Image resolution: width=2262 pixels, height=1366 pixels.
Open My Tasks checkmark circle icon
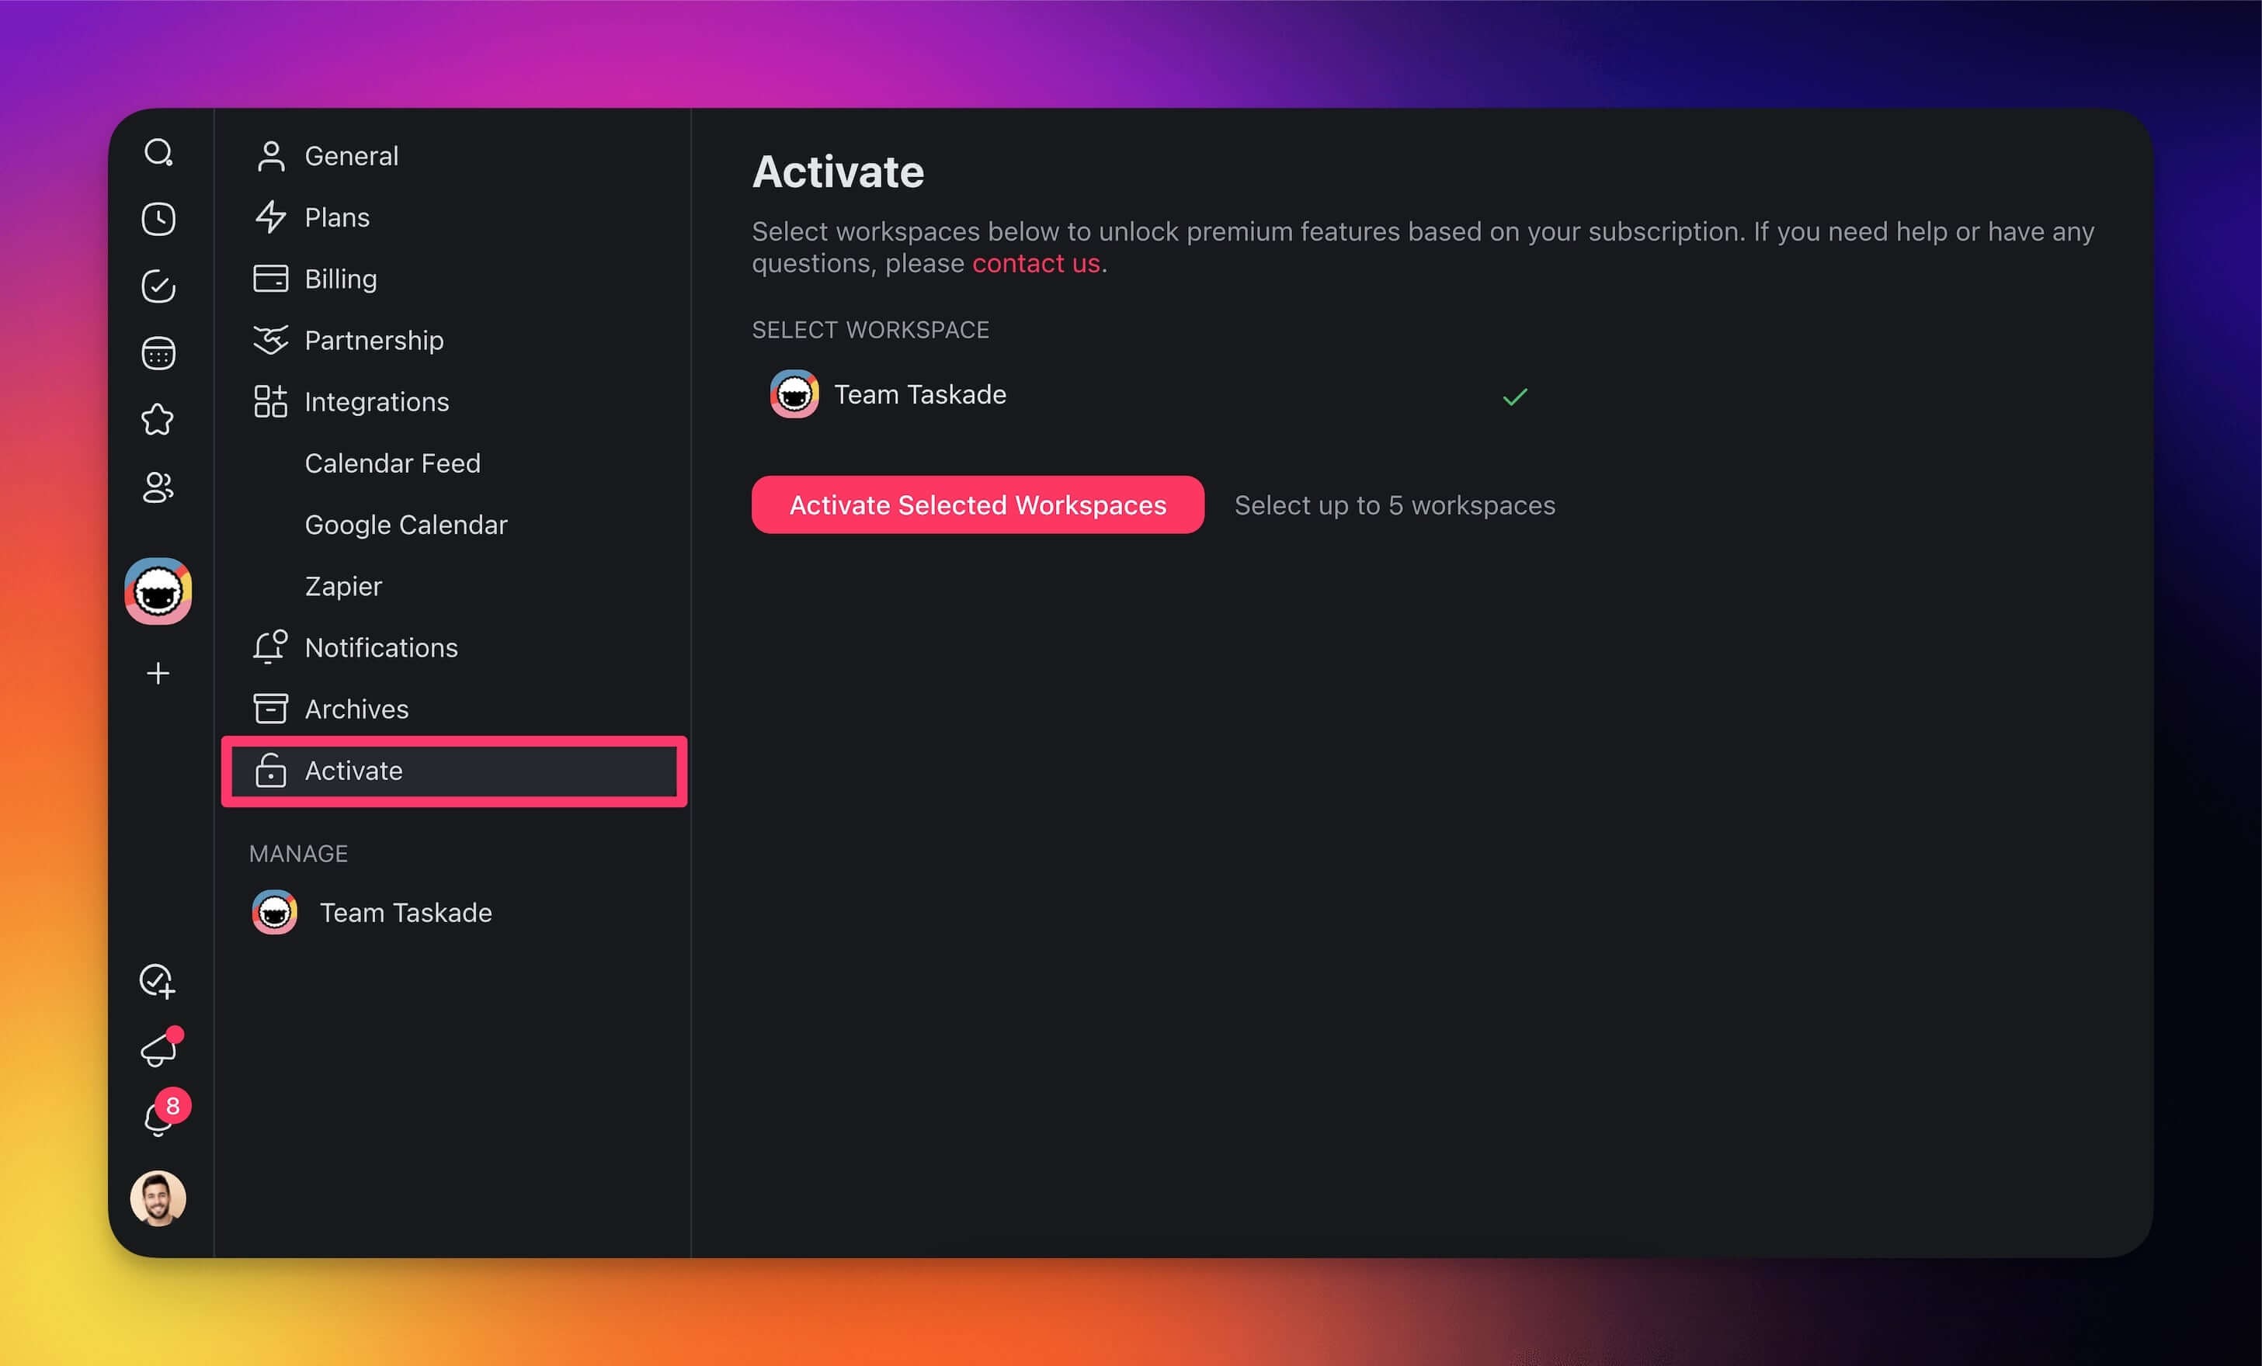click(x=158, y=286)
